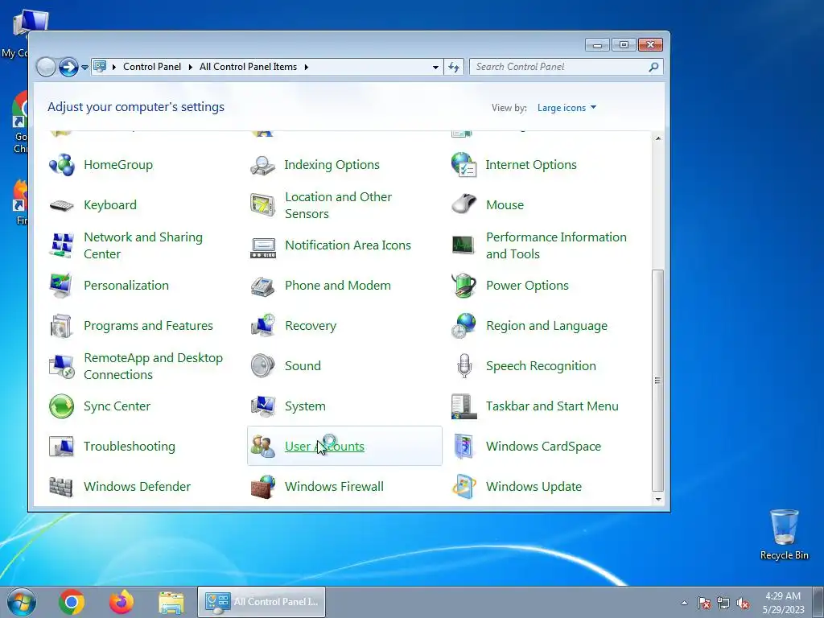Click the muted volume tray icon

(x=743, y=603)
